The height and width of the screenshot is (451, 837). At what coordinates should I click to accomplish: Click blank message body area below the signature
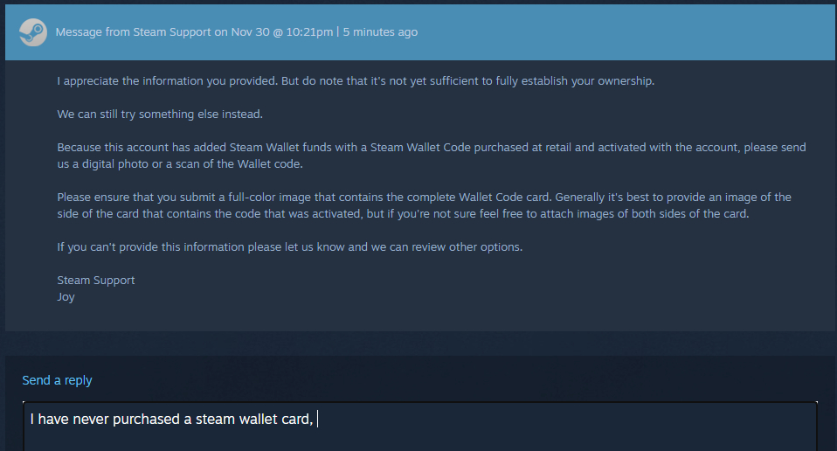point(437,315)
